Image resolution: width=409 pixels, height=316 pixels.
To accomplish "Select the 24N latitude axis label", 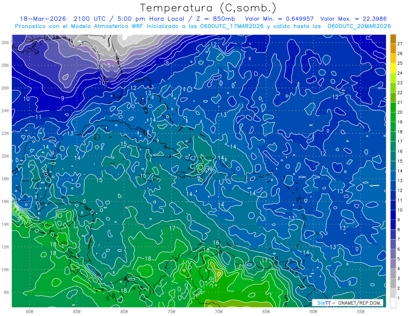I will pyautogui.click(x=5, y=110).
